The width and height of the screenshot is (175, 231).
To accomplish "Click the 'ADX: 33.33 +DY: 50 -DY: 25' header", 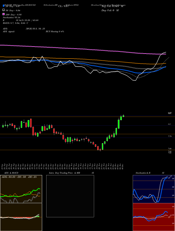I will (x=19, y=177).
